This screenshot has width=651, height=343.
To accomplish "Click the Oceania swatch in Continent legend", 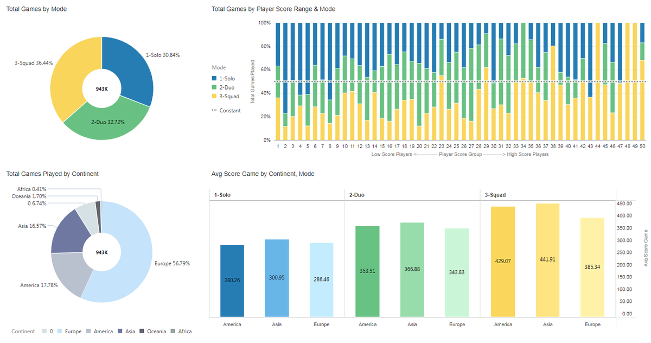I will (x=142, y=331).
